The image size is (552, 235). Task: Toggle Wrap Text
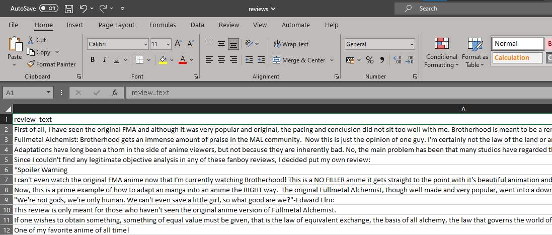[291, 44]
